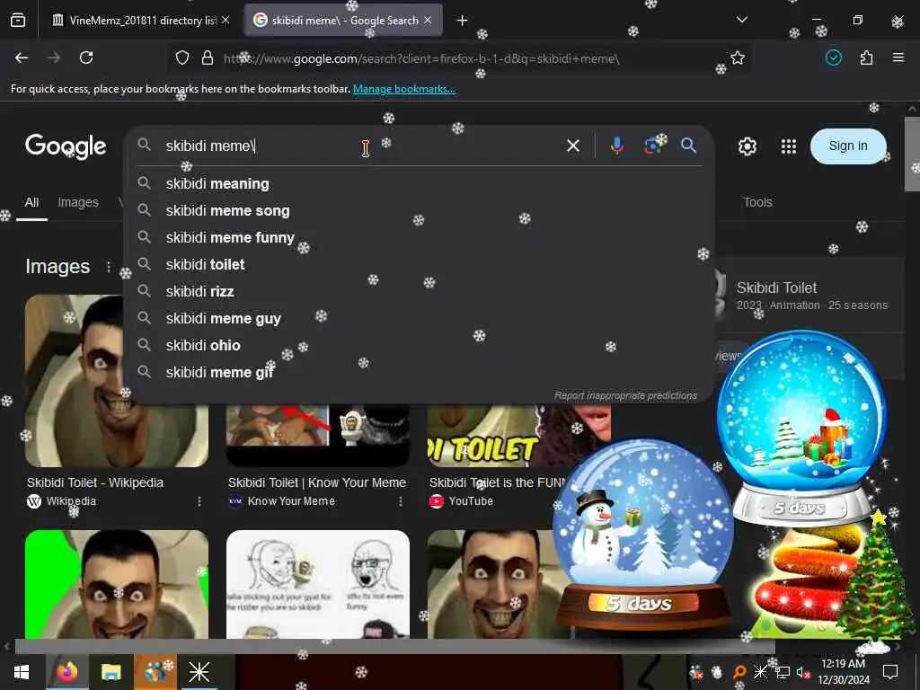
Task: Switch to the Images search tab
Action: click(x=78, y=202)
